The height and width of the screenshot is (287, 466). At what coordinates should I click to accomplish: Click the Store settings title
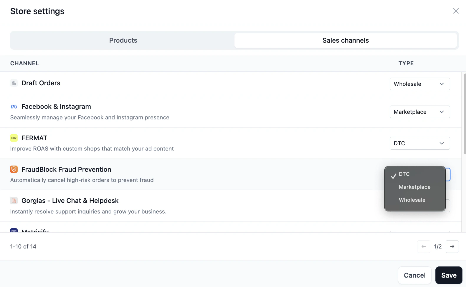click(x=37, y=11)
